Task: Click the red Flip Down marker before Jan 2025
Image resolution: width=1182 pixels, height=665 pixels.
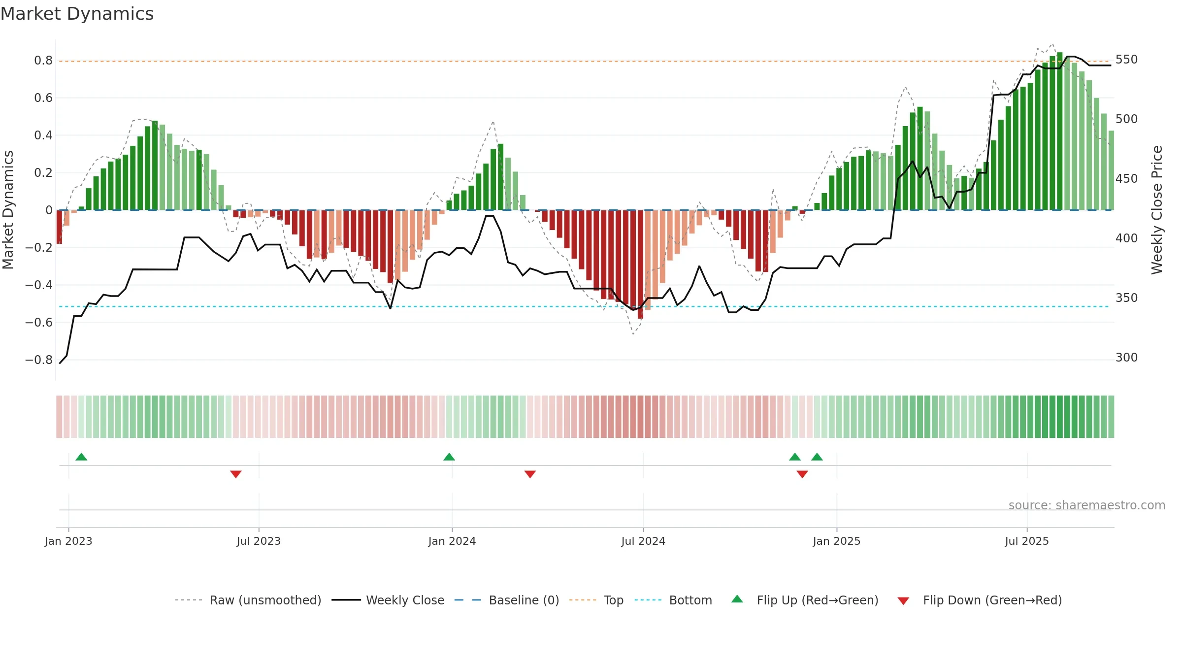Action: [x=802, y=474]
